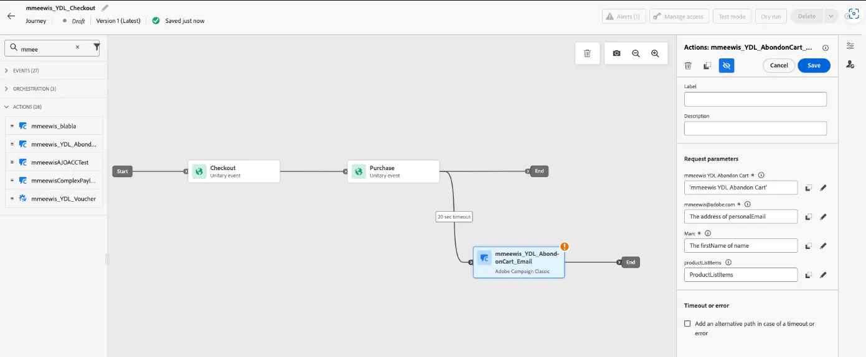866x357 pixels.
Task: Select the mmeewisAJOACCTest action
Action: 54,162
